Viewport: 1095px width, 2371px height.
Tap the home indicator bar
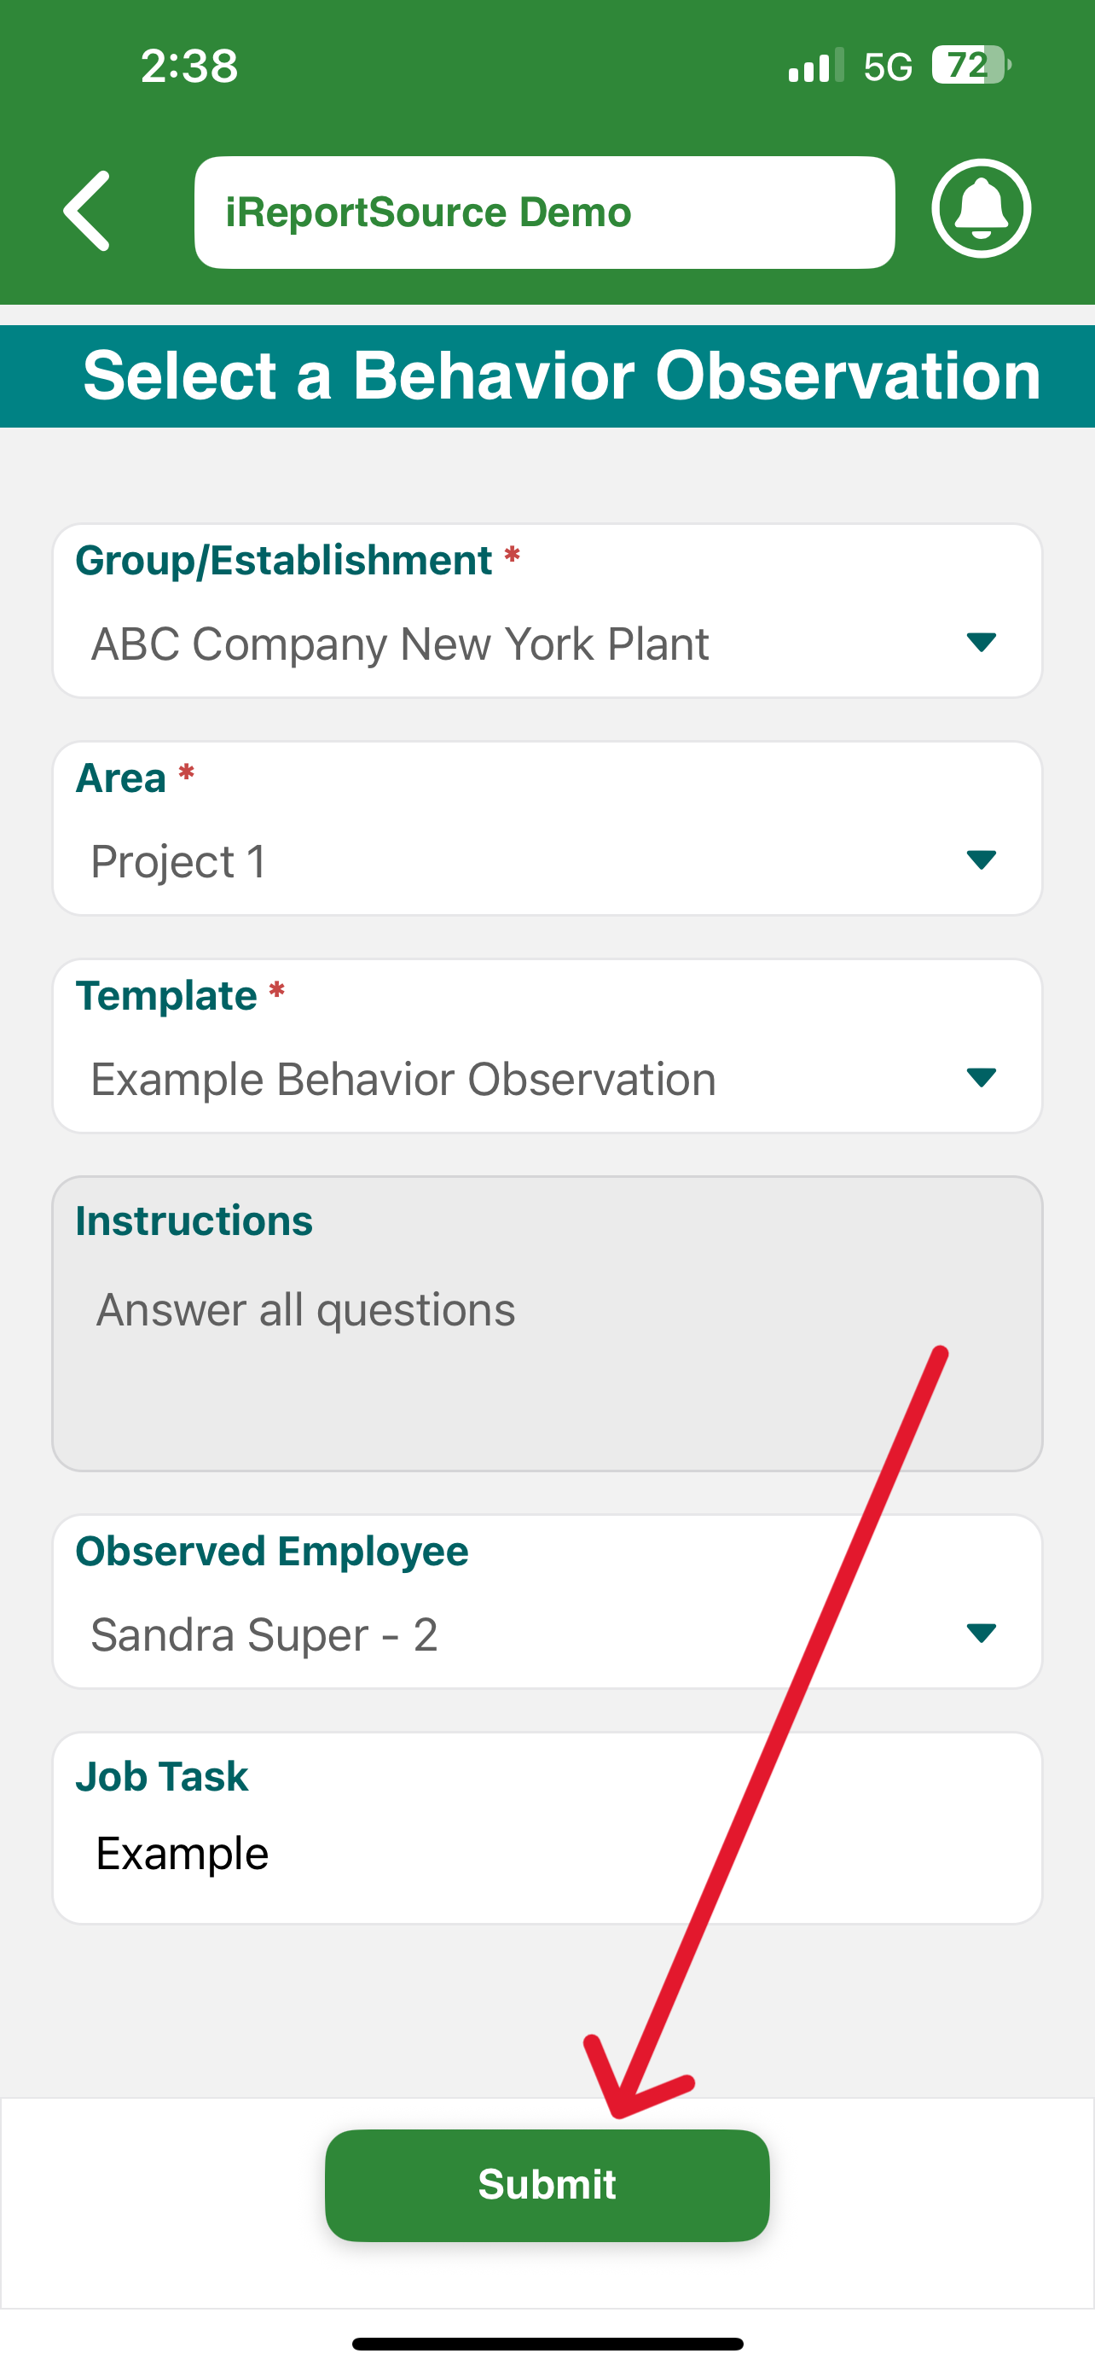click(547, 2344)
